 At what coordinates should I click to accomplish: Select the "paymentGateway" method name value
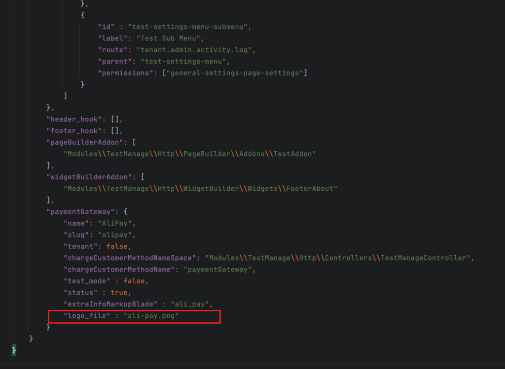pos(217,270)
